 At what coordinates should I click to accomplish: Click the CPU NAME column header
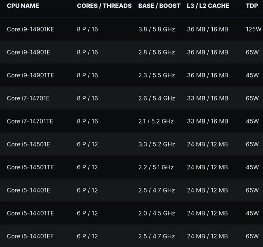(23, 6)
